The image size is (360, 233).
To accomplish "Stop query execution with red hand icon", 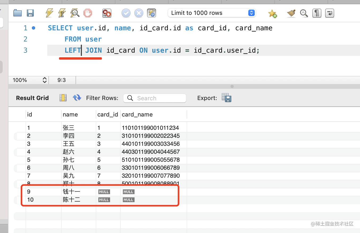I will click(x=87, y=13).
